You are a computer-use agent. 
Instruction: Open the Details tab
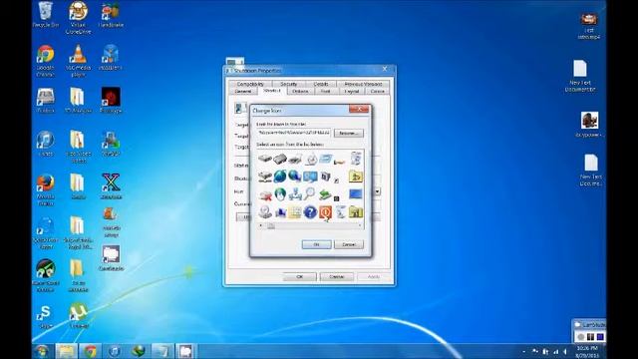(x=321, y=84)
